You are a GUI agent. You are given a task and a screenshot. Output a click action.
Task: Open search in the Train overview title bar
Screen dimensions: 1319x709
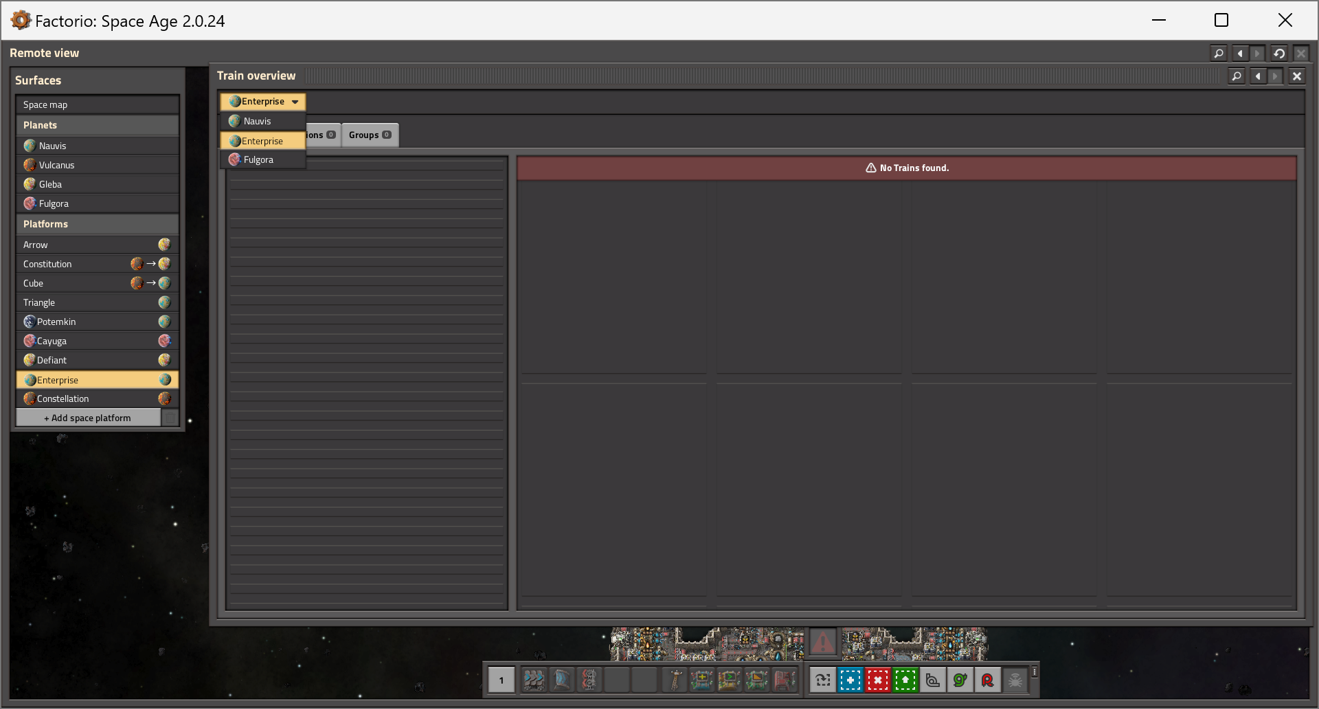(x=1237, y=76)
